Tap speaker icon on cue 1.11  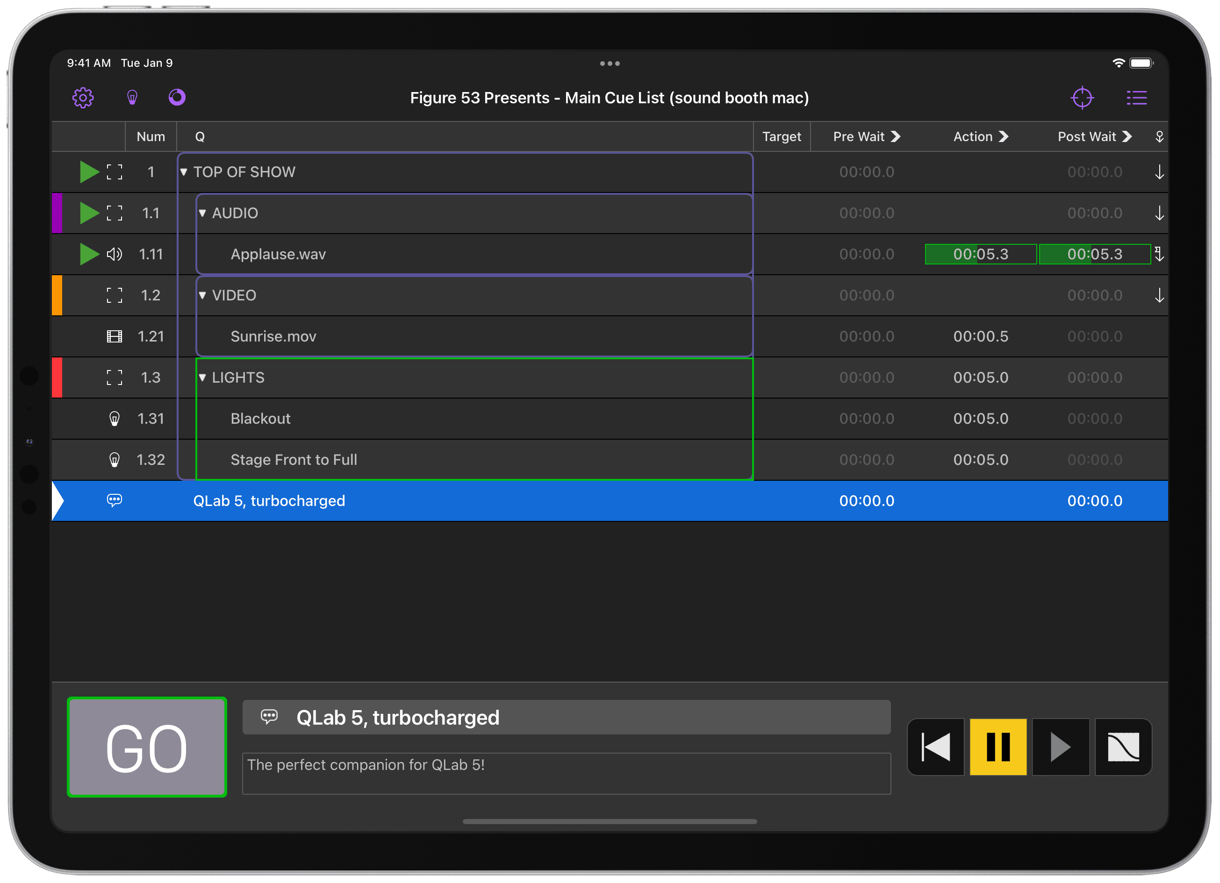(x=114, y=254)
